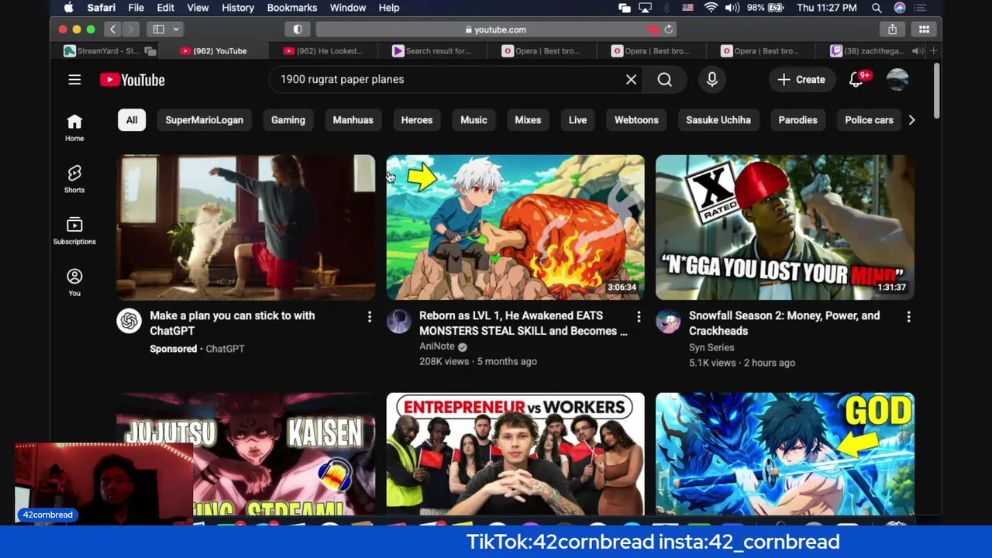Reload the page in Safari

point(669,29)
